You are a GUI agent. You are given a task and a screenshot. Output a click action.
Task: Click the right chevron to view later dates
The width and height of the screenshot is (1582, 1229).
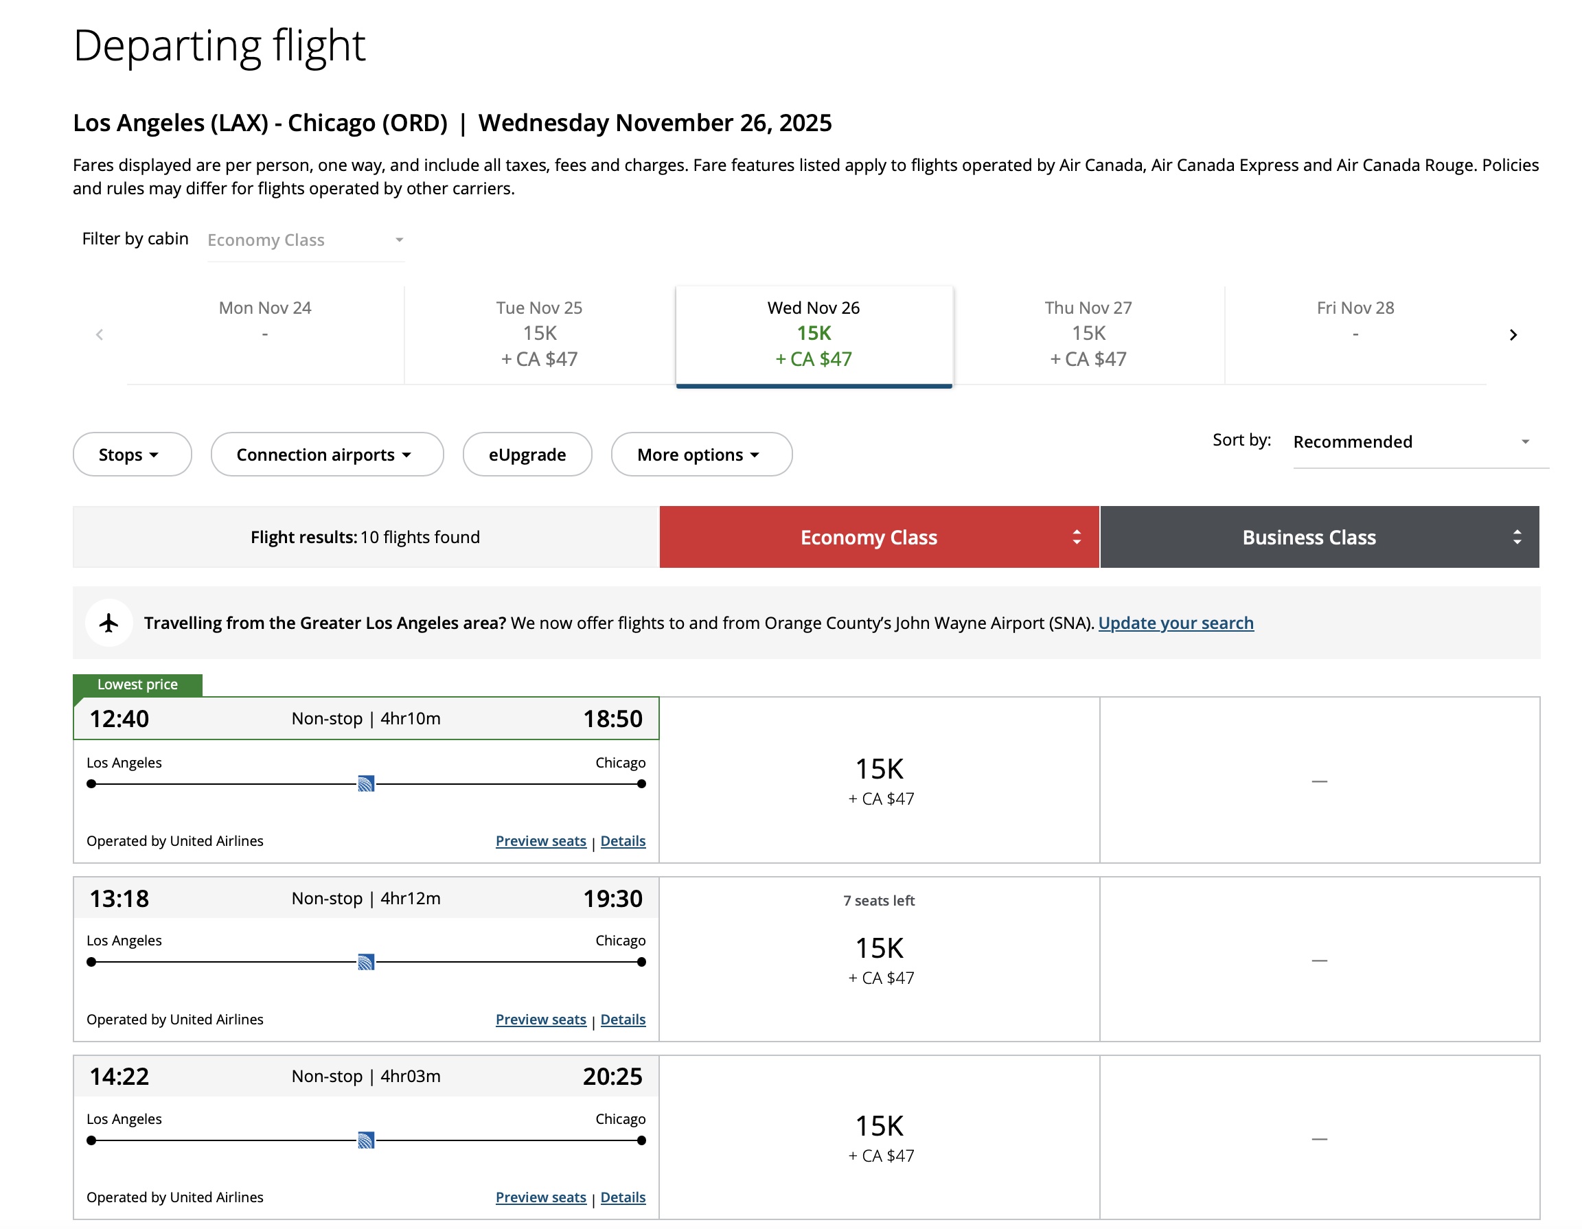(x=1514, y=334)
